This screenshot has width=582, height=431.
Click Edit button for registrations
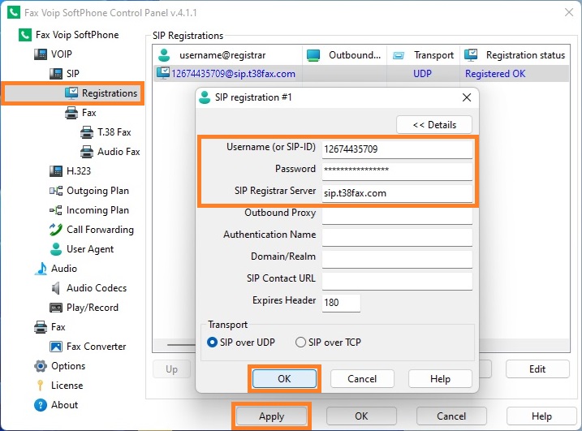click(x=537, y=369)
